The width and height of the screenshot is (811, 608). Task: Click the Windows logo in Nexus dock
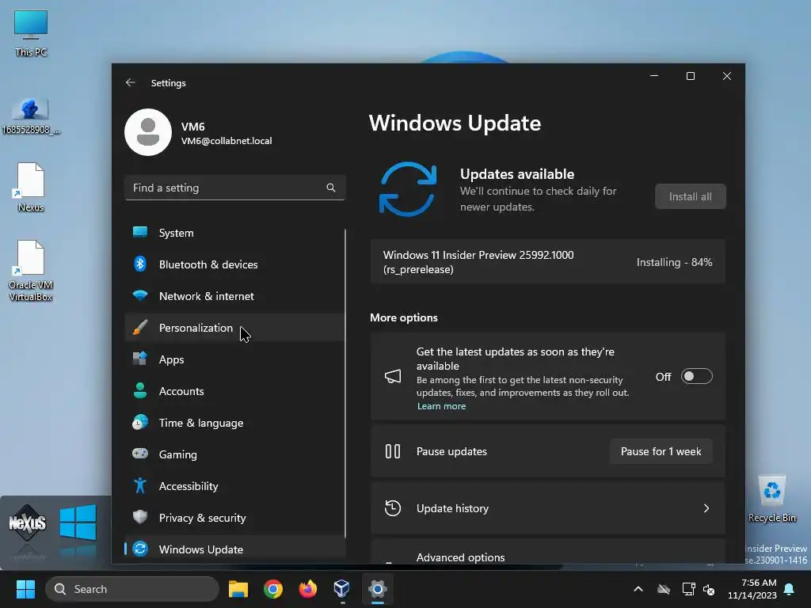[x=78, y=522]
